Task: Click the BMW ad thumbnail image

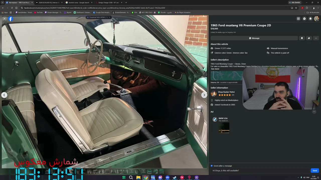Action: 224,128
